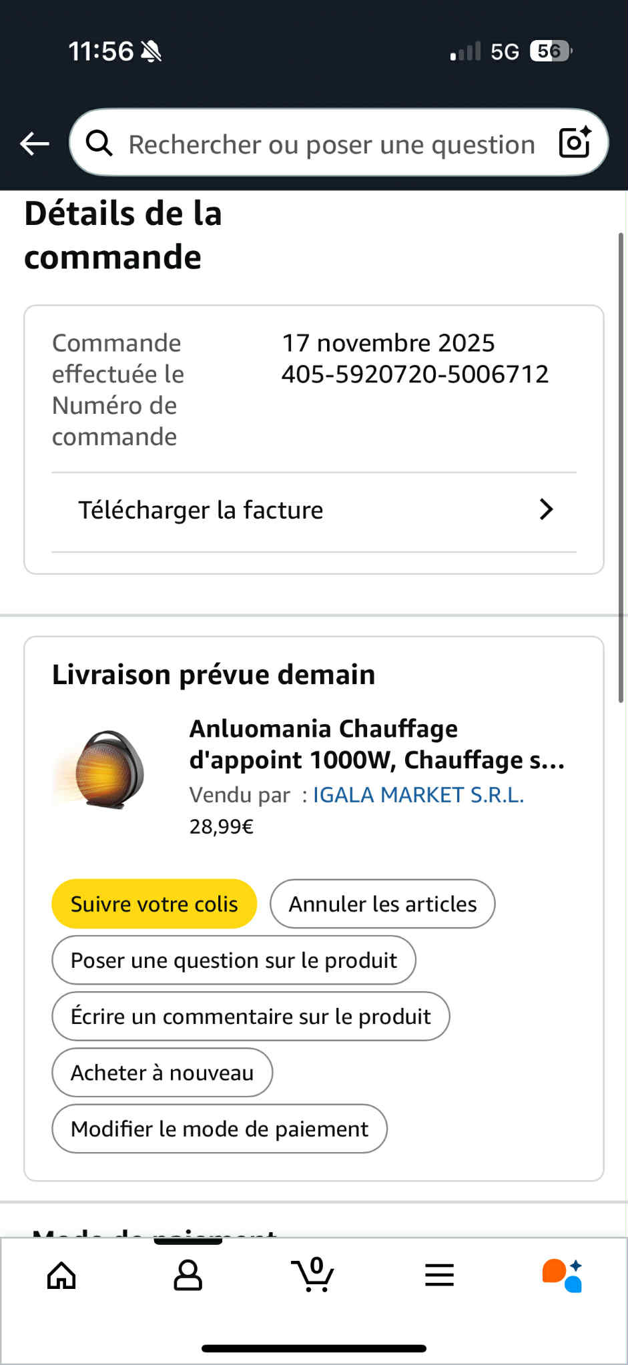This screenshot has height=1365, width=628.
Task: Open the Rufus AI assistant icon
Action: 563,1275
